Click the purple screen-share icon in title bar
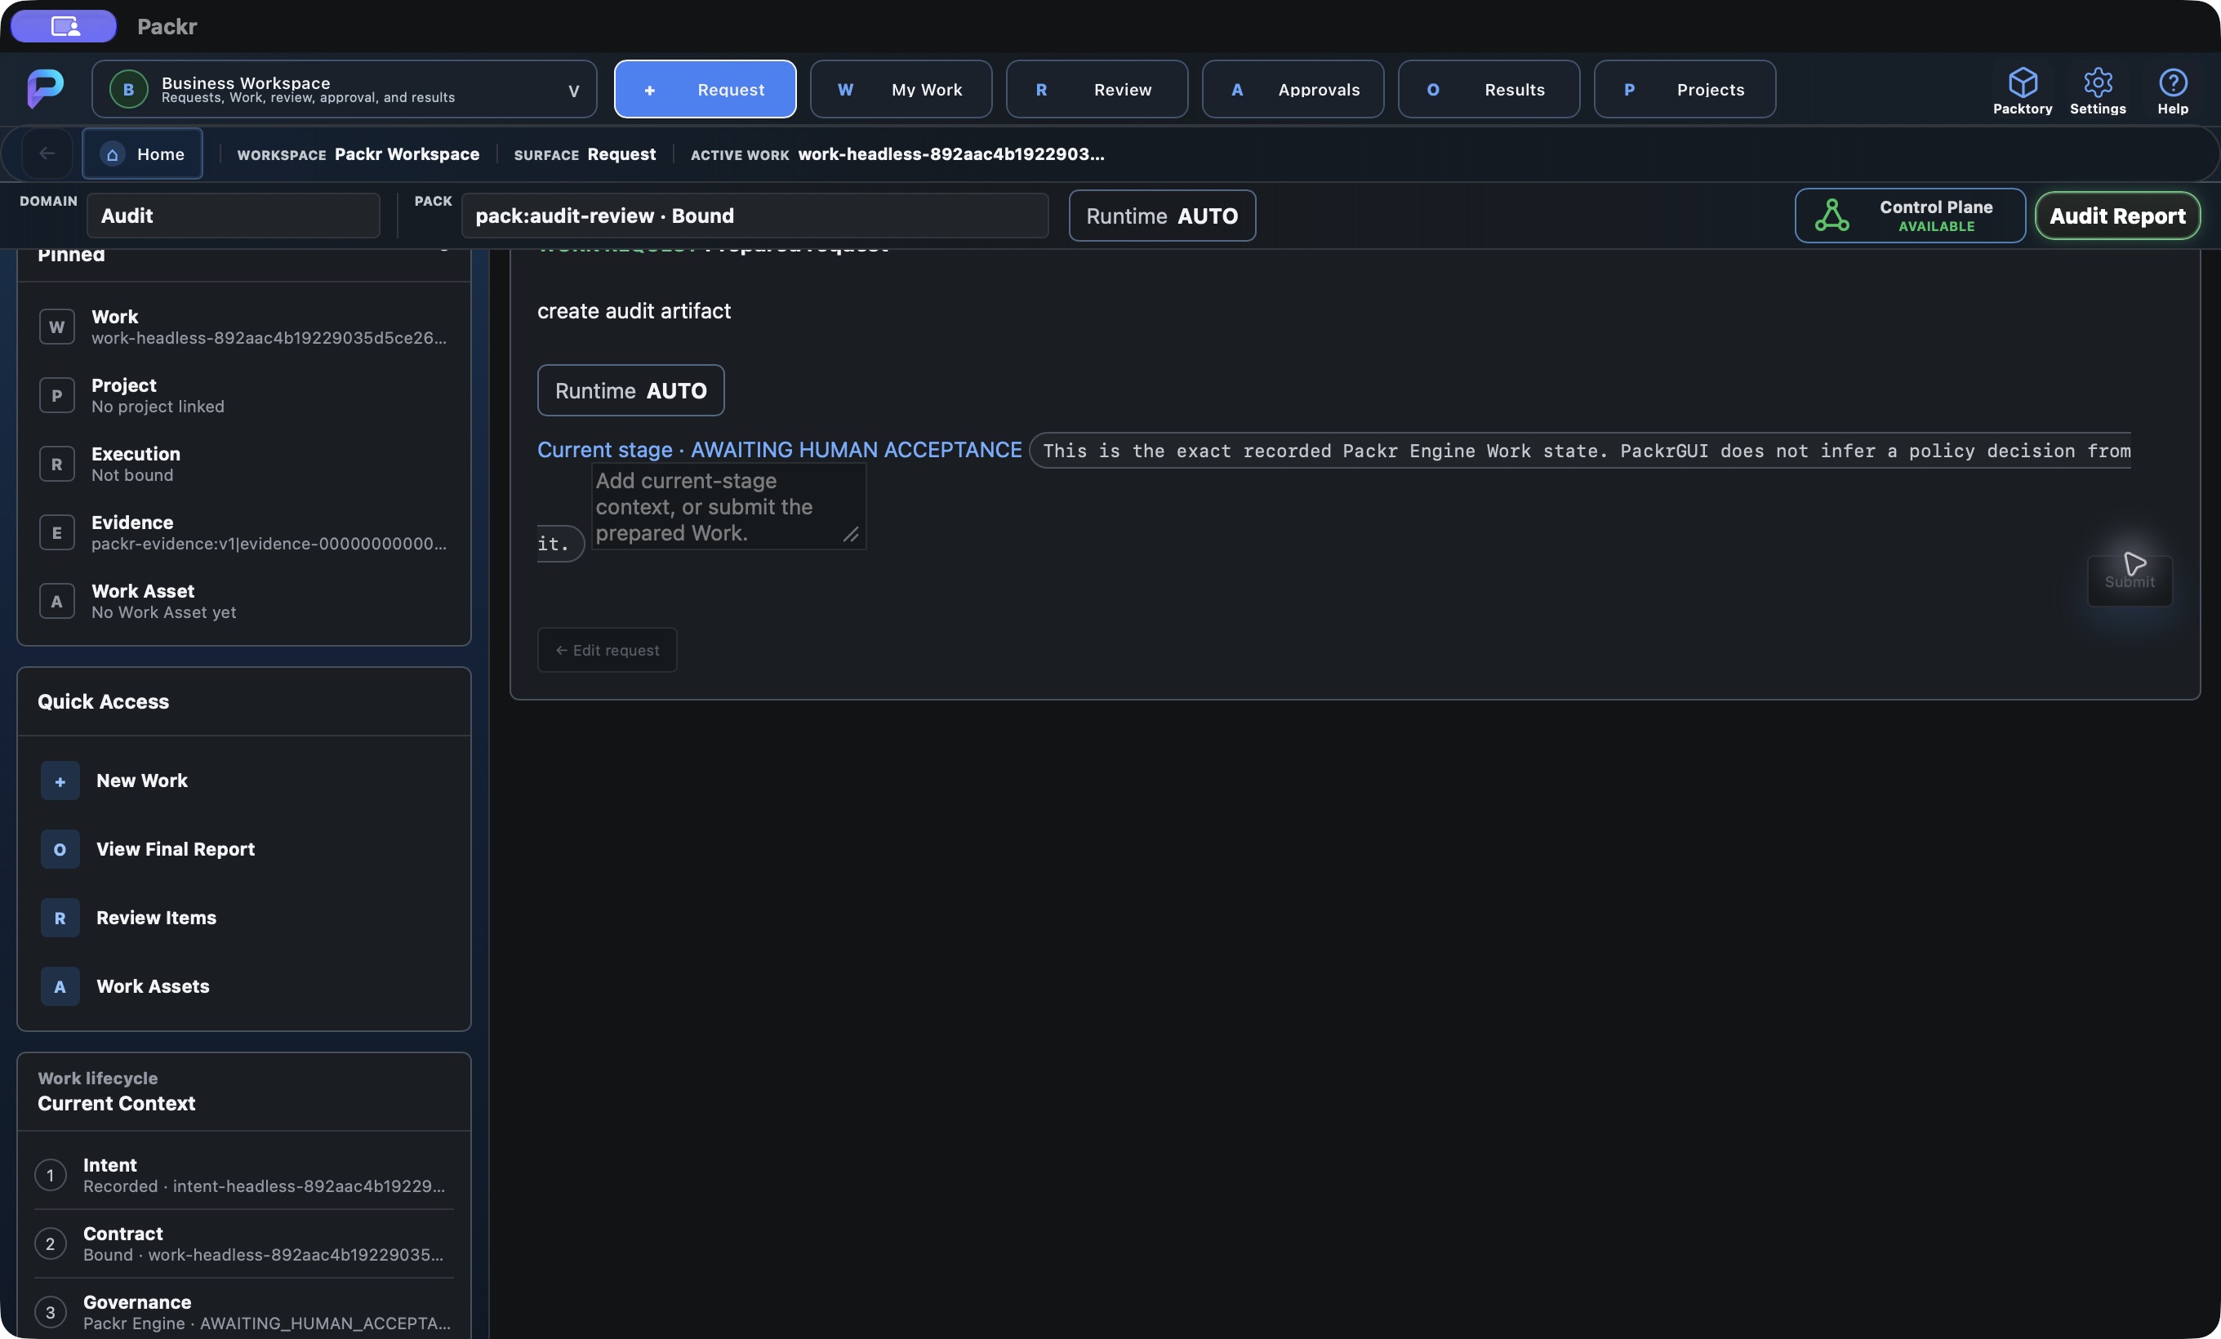Image resolution: width=2221 pixels, height=1339 pixels. point(64,26)
